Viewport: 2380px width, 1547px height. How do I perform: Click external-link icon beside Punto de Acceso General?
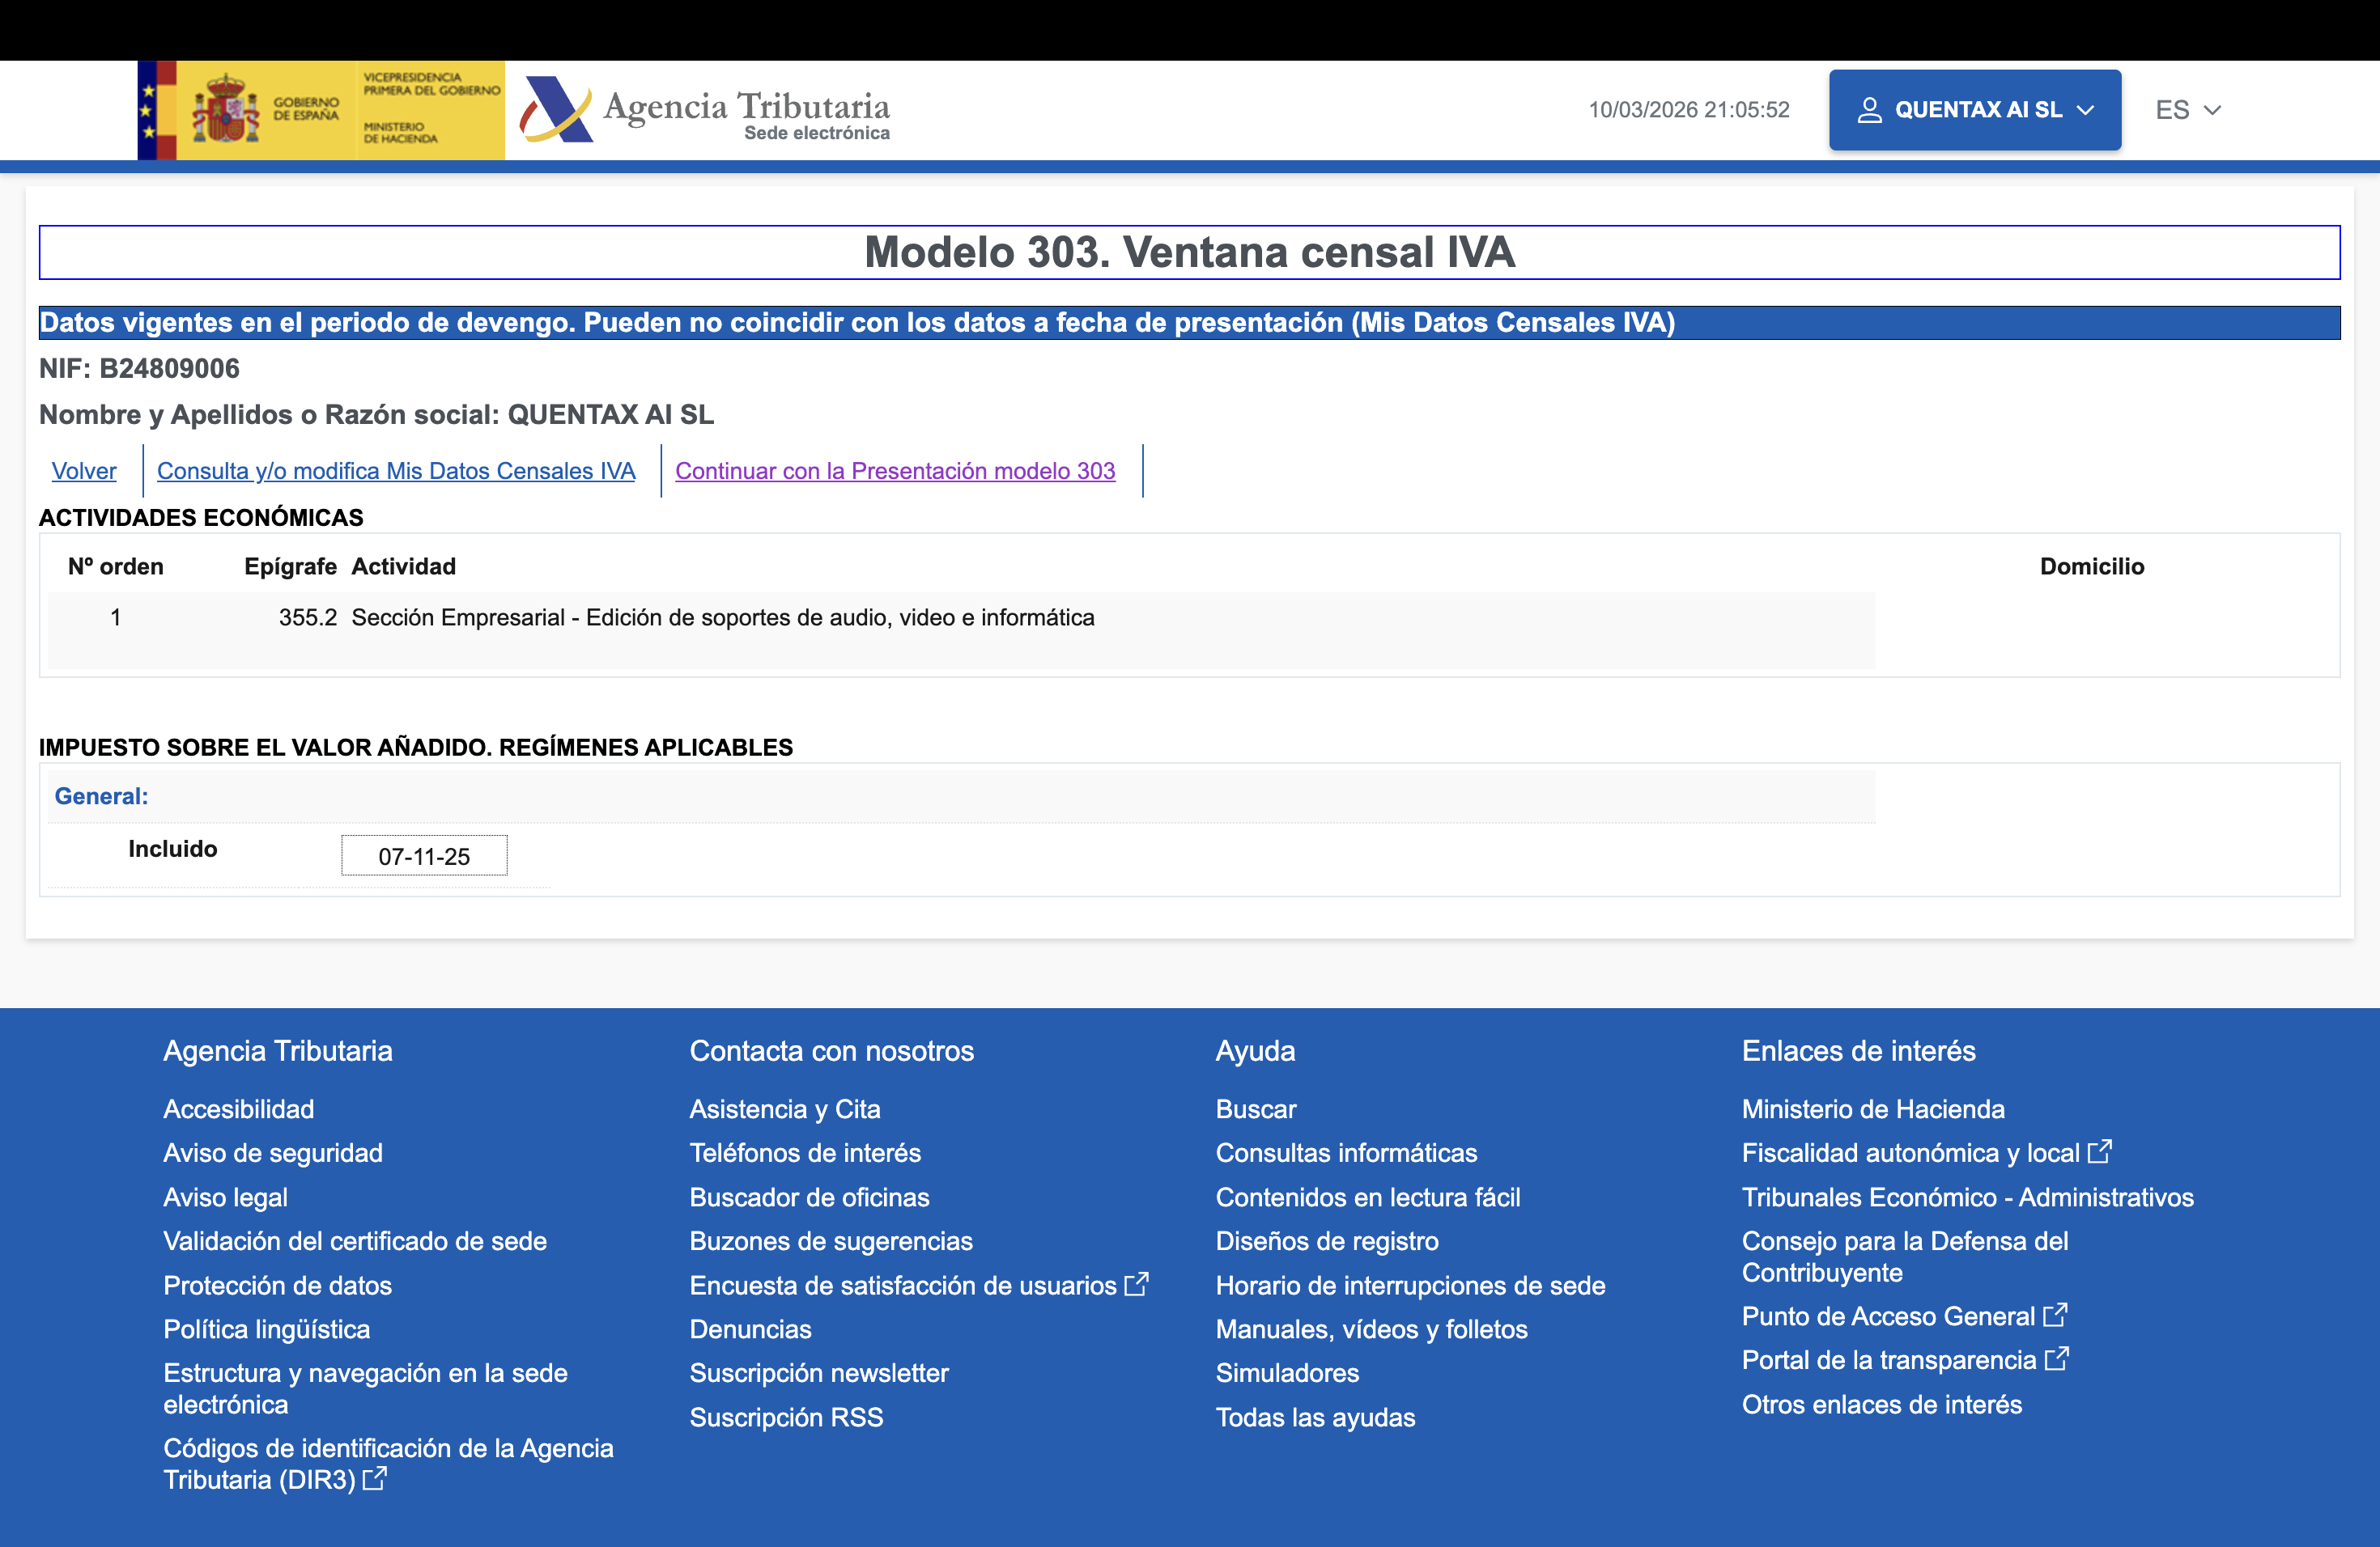2056,1315
